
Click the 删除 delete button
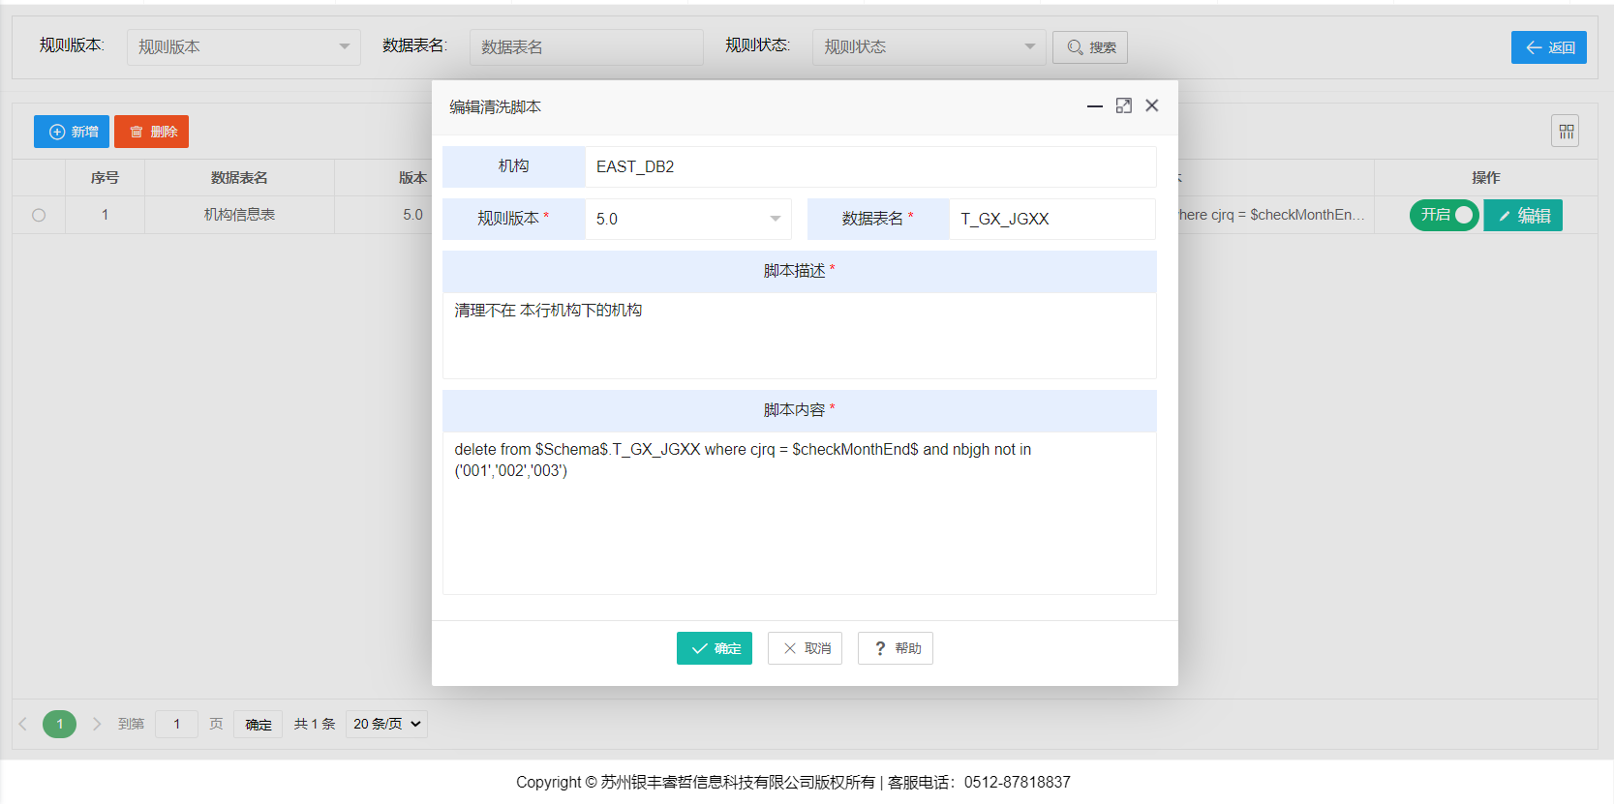pyautogui.click(x=151, y=132)
